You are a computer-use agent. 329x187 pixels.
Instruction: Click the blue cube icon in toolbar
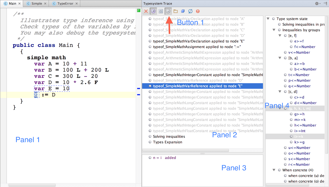[183, 11]
